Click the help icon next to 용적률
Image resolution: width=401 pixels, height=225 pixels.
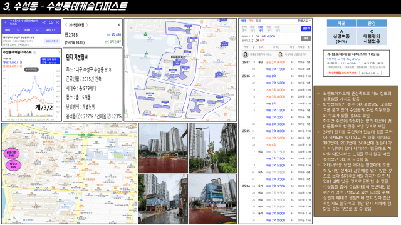pyautogui.click(x=79, y=116)
